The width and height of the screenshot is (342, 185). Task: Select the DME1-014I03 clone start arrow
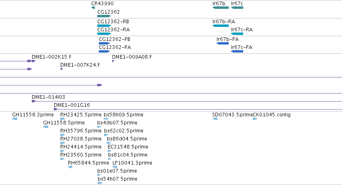[34, 101]
